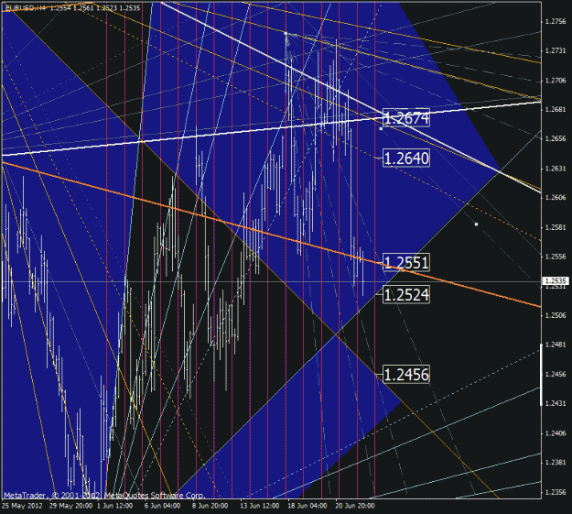Click the 1 Jun 12:00 time axis label
The height and width of the screenshot is (514, 572).
pos(114,506)
